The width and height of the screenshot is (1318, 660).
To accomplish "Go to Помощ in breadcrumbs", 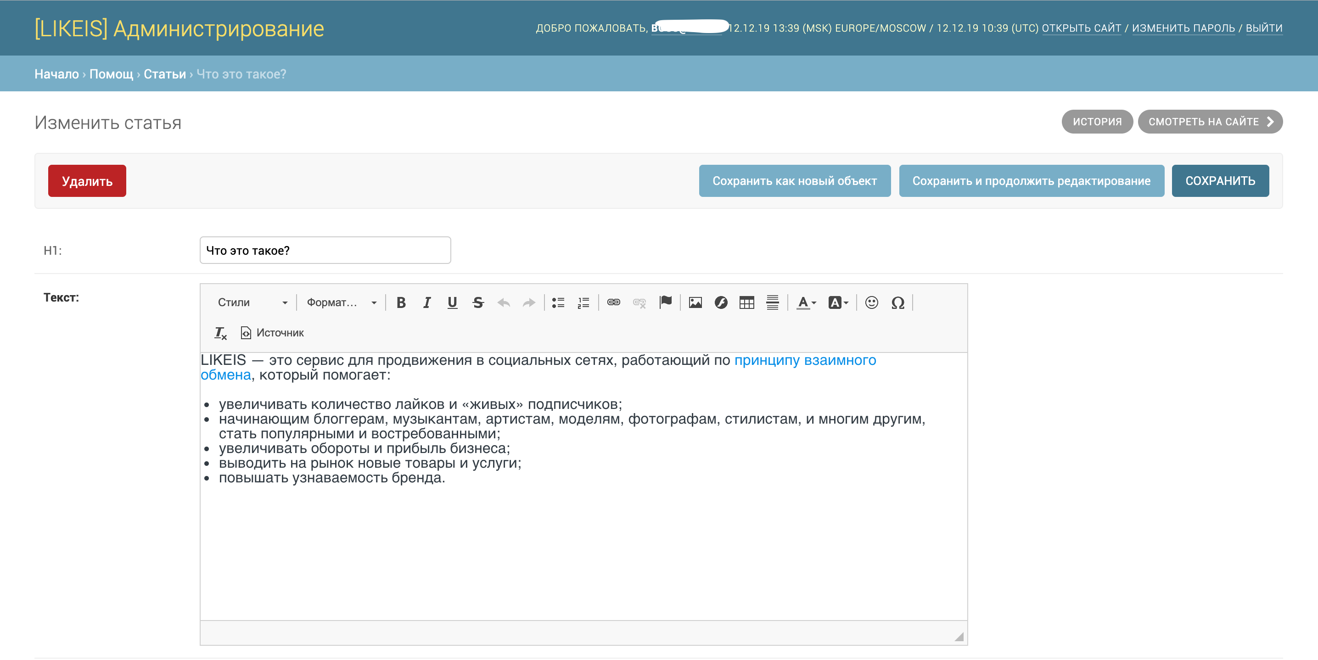I will coord(111,74).
